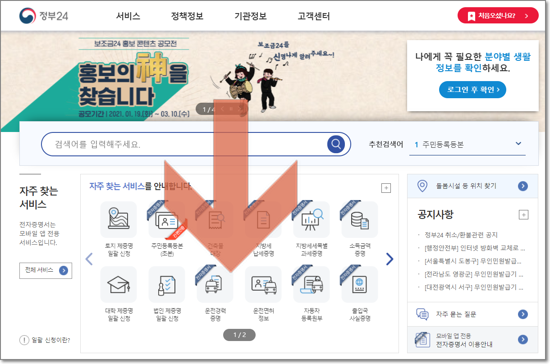Open the 정책정보 menu
The height and width of the screenshot is (364, 550).
click(x=187, y=16)
